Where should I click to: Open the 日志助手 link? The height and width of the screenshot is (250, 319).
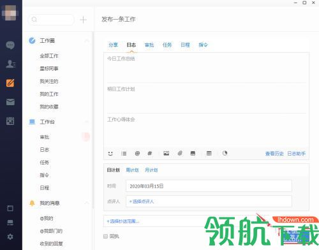click(297, 154)
